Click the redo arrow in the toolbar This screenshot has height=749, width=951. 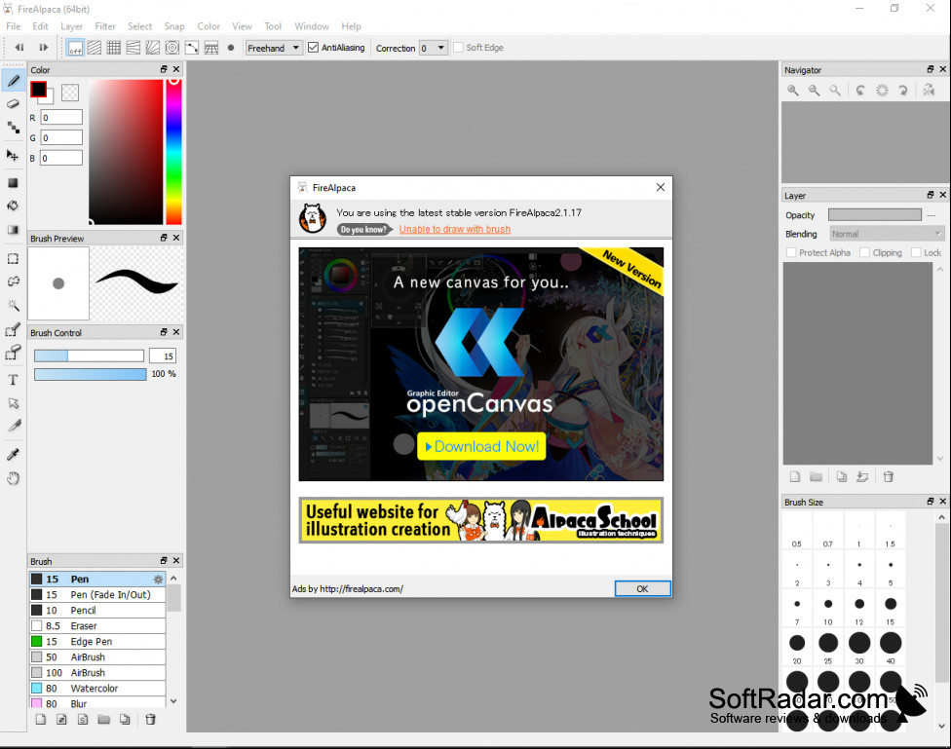pos(43,48)
